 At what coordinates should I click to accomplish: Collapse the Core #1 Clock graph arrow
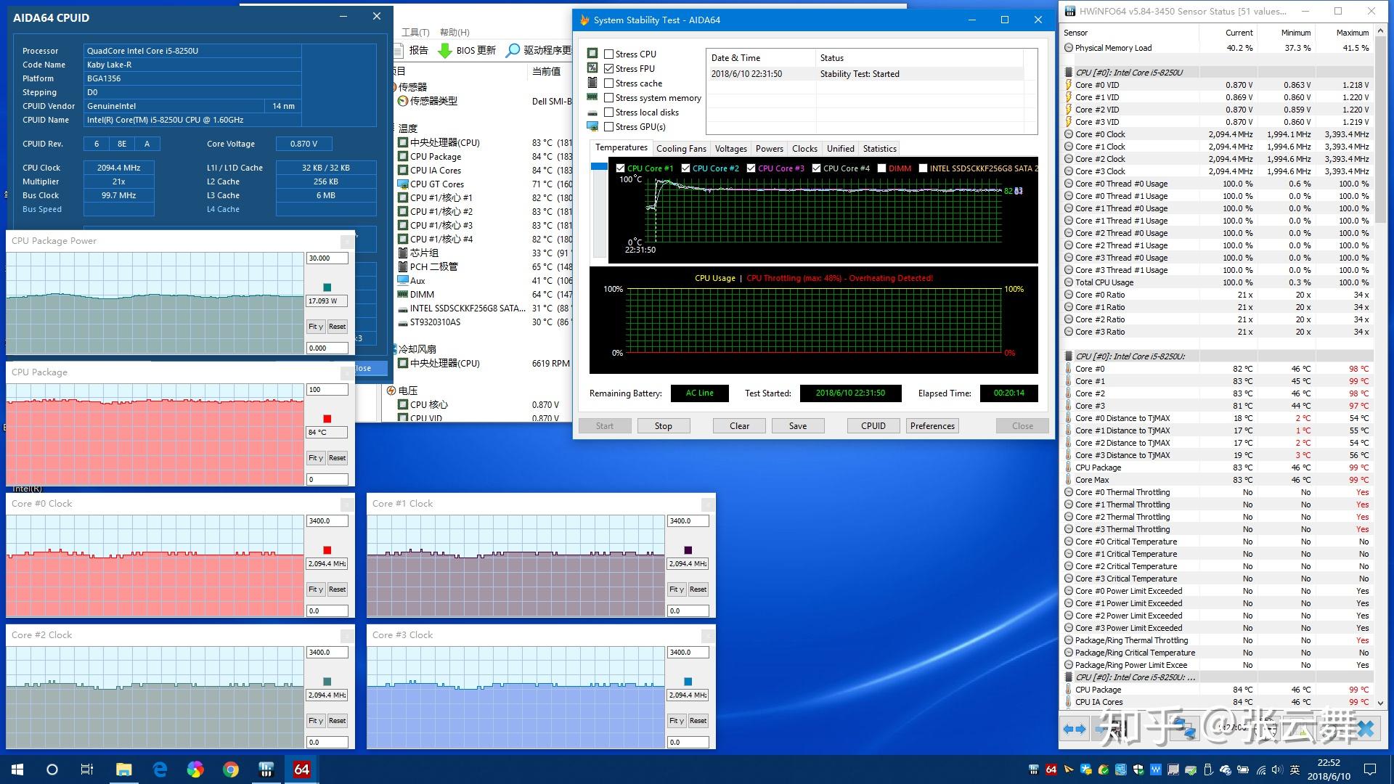pos(708,504)
